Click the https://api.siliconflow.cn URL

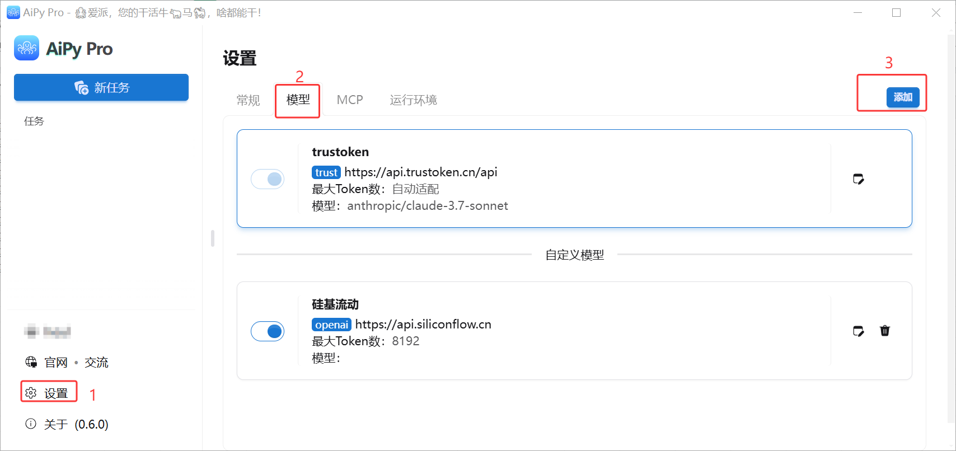(423, 325)
